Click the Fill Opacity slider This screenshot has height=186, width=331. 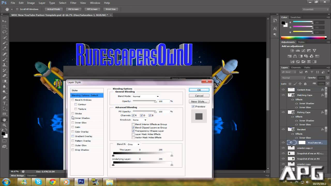(145, 112)
